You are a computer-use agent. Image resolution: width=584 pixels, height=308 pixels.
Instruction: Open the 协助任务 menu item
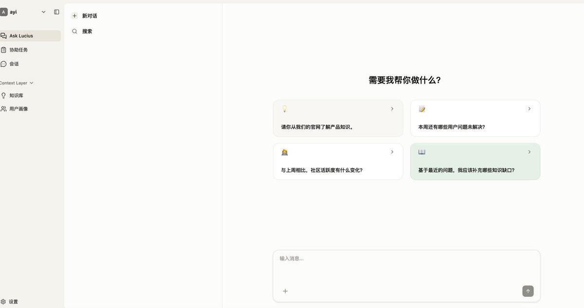(x=30, y=50)
